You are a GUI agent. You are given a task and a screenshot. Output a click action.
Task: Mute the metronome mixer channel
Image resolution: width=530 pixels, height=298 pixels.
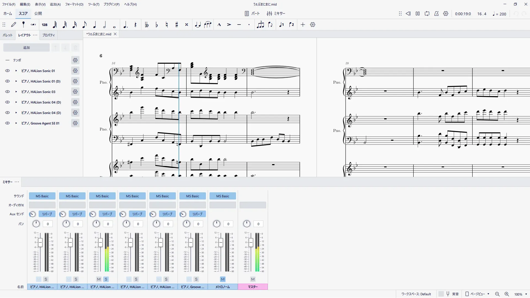coord(223,279)
